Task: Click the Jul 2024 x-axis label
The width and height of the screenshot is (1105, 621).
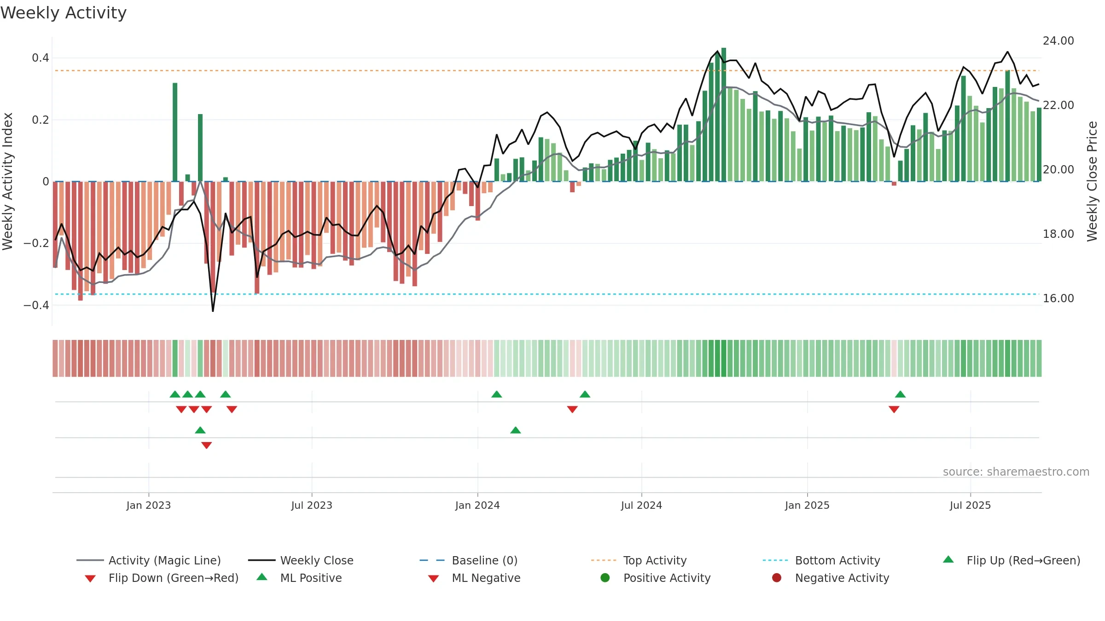Action: pos(641,505)
